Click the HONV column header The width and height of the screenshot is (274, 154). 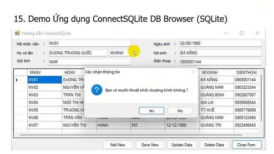tap(73, 72)
